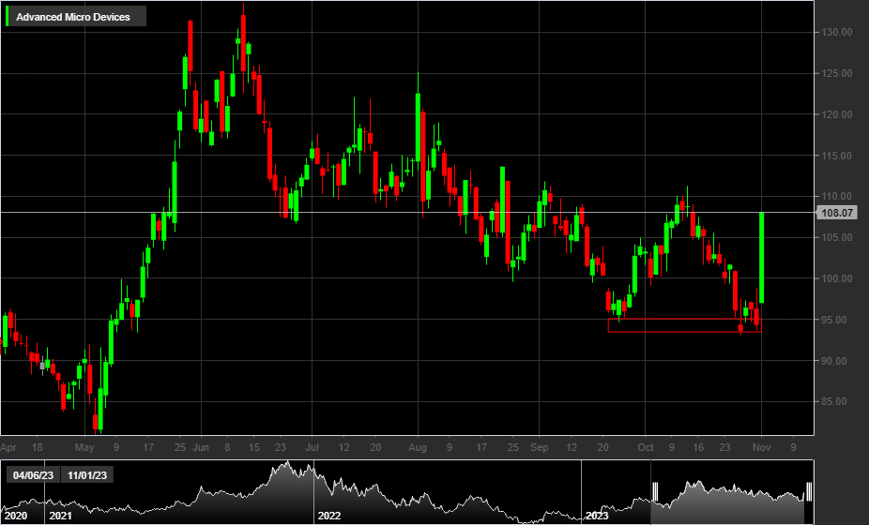Click the Jun label on date axis
The height and width of the screenshot is (525, 869).
coord(201,447)
